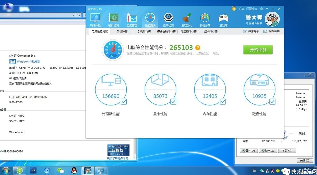Open the 问题反馈 feedback link

[251, 9]
